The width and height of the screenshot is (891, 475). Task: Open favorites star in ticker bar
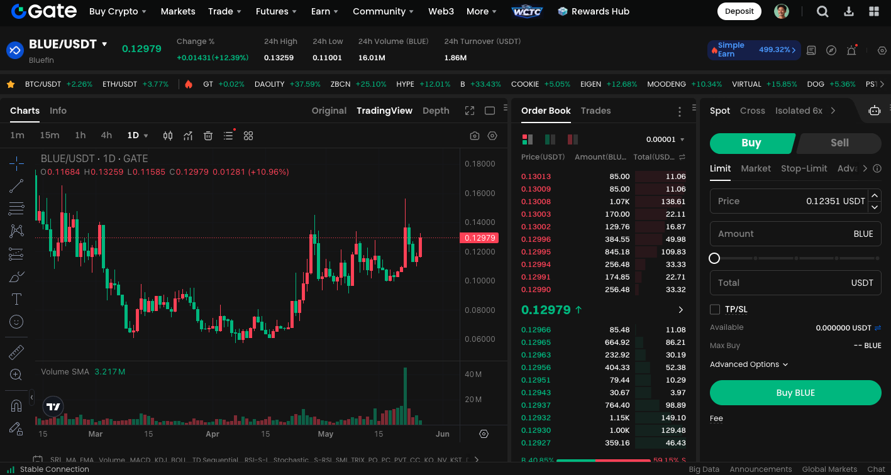click(11, 84)
